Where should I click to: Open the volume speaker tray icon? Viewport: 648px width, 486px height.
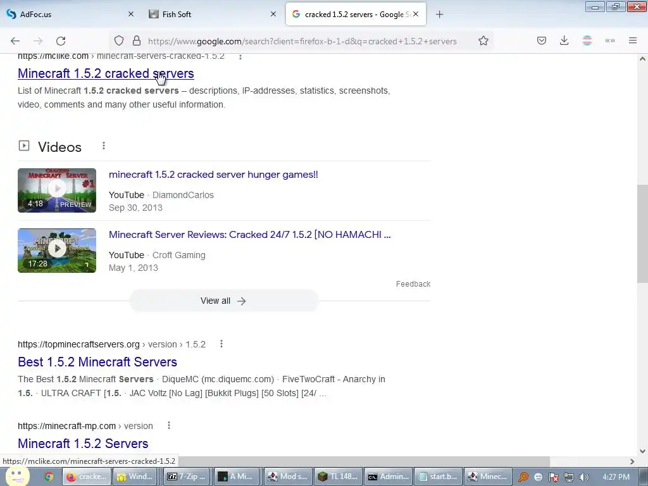(x=583, y=477)
